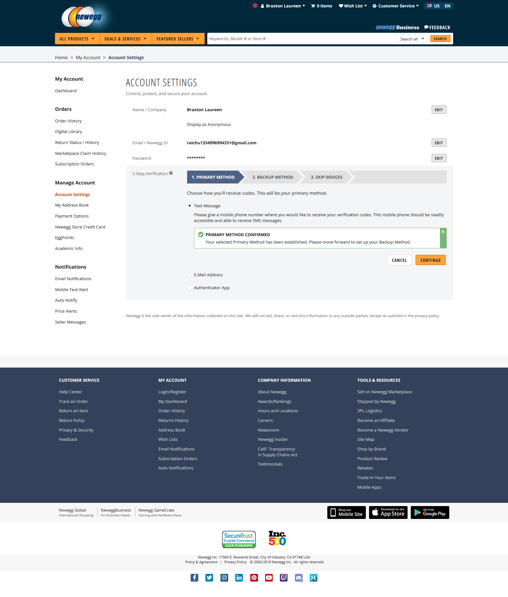
Task: Open Newegg YouTube channel icon
Action: tap(269, 578)
